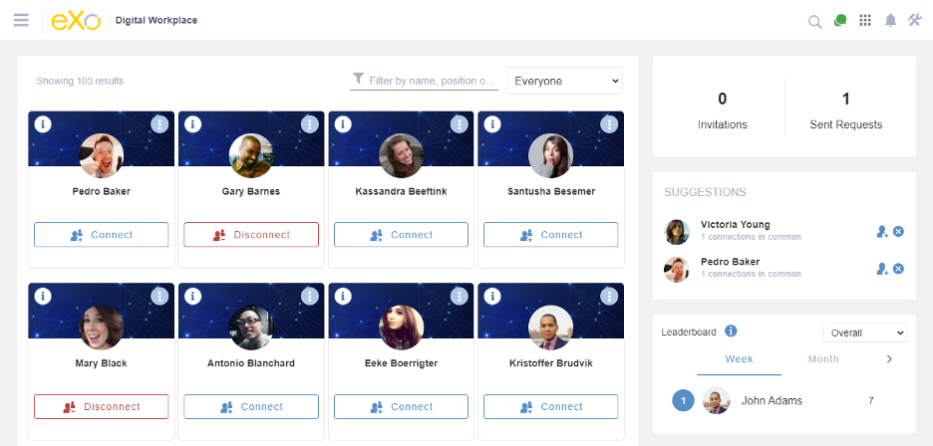Open three-dot menu on Gary Barnes' card

coord(309,124)
